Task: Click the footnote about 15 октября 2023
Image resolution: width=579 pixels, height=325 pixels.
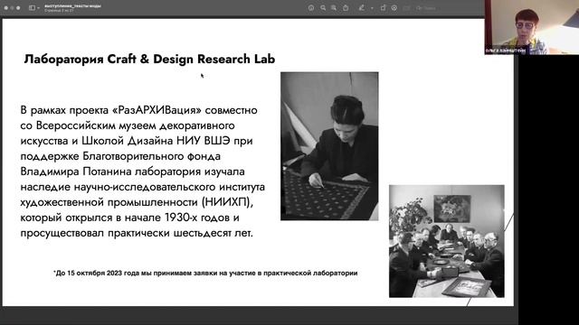Action: (205, 273)
